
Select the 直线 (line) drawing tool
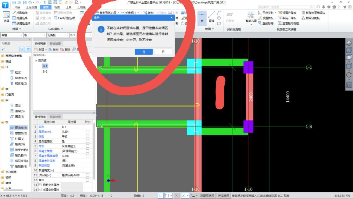click(x=211, y=18)
